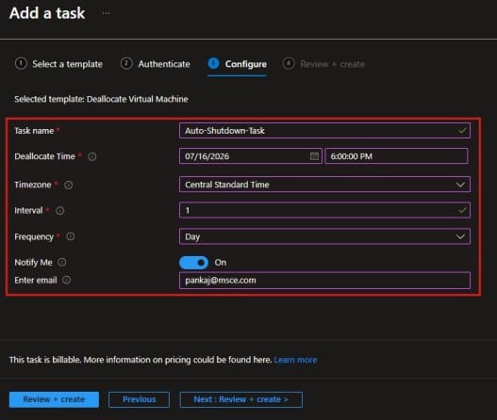
Task: Focus the Deallocate date field 07/16/2026
Action: 251,156
